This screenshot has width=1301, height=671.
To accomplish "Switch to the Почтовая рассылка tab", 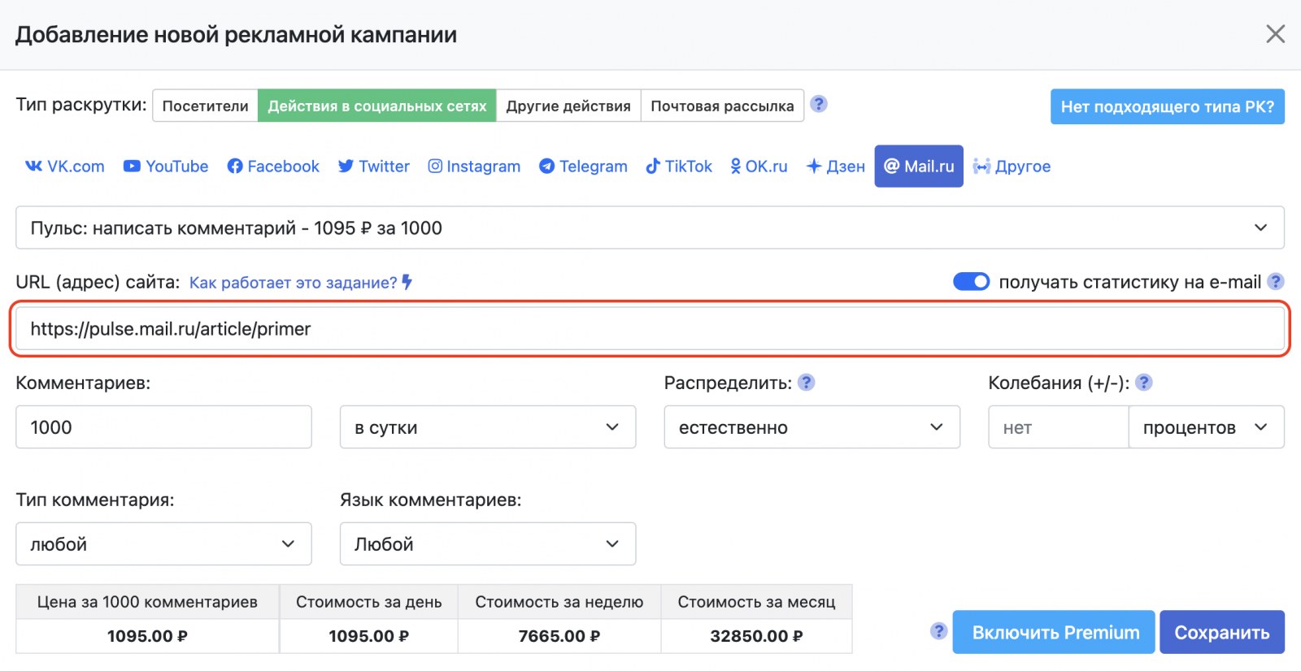I will tap(721, 106).
